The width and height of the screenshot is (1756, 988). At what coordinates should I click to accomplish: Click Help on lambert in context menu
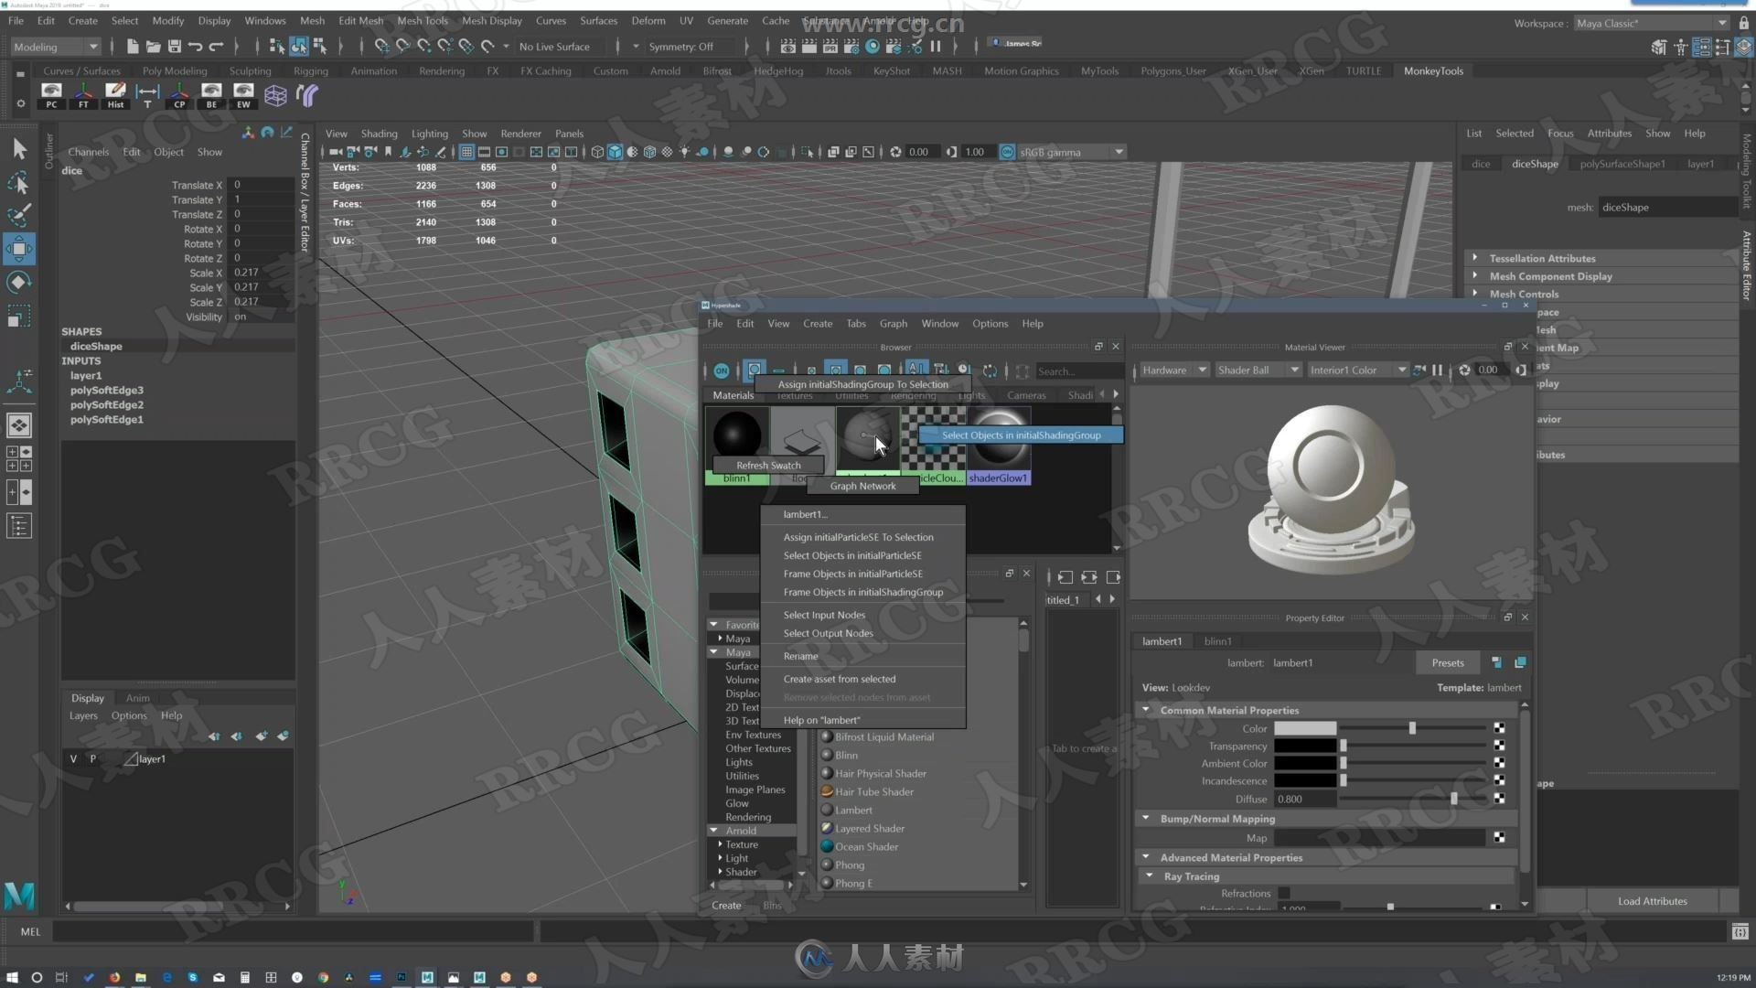[822, 719]
